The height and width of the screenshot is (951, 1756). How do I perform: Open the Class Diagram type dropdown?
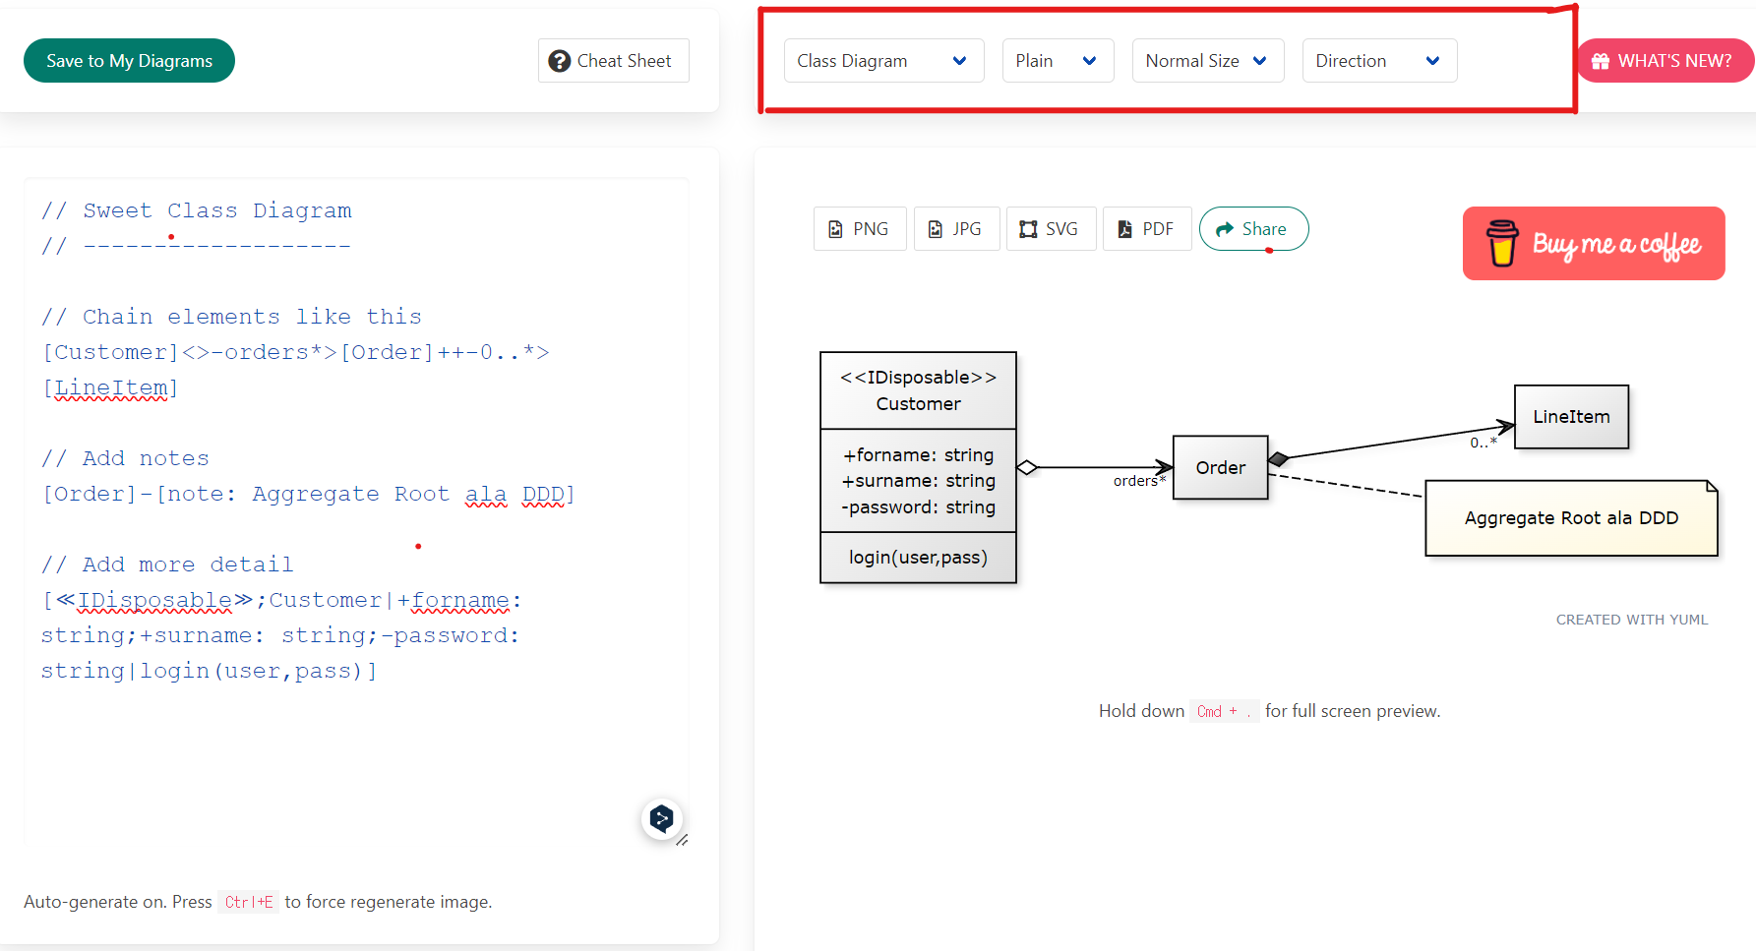pos(883,61)
